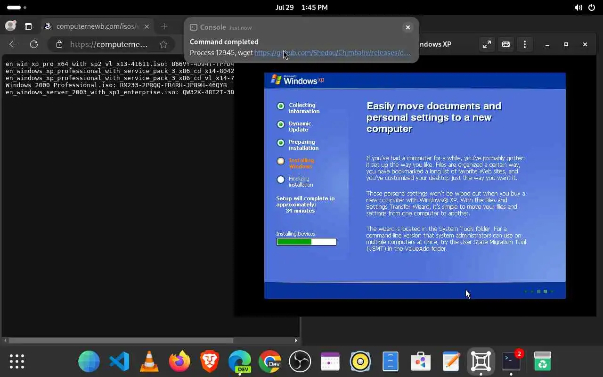Open the VM window three-dot menu
The height and width of the screenshot is (377, 603).
tap(525, 44)
